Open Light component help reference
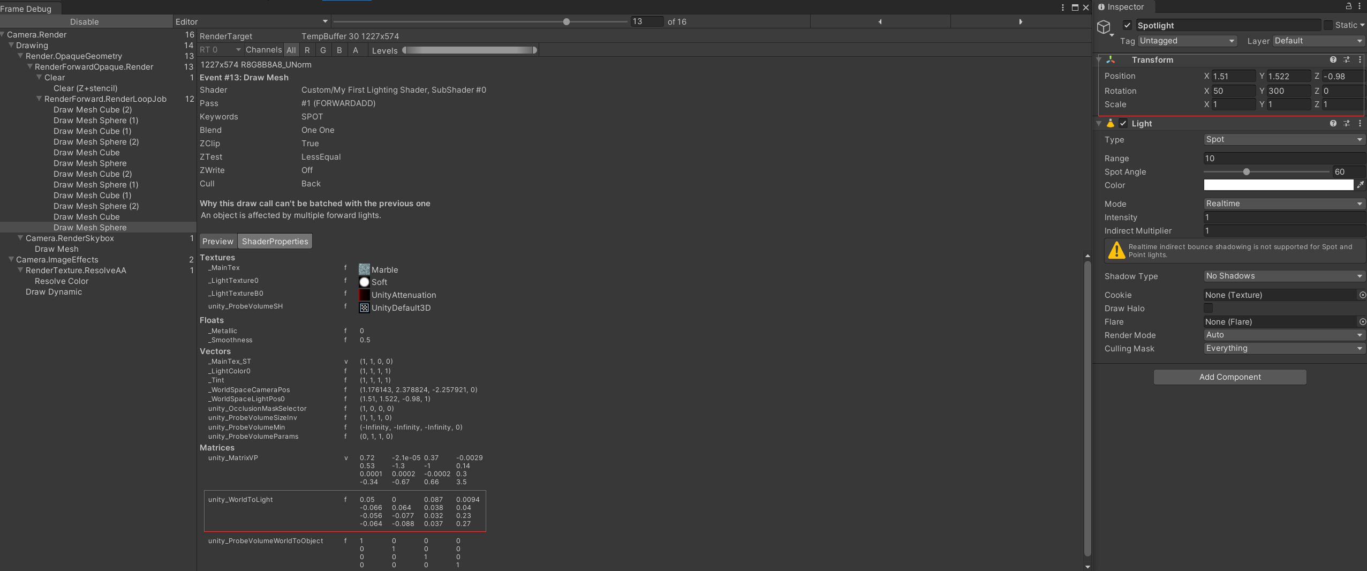Screen dimensions: 1367x571 point(1333,123)
